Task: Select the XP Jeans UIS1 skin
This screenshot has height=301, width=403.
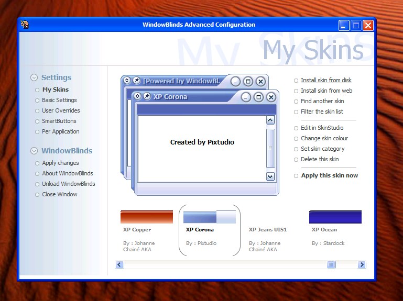Action: [268, 230]
